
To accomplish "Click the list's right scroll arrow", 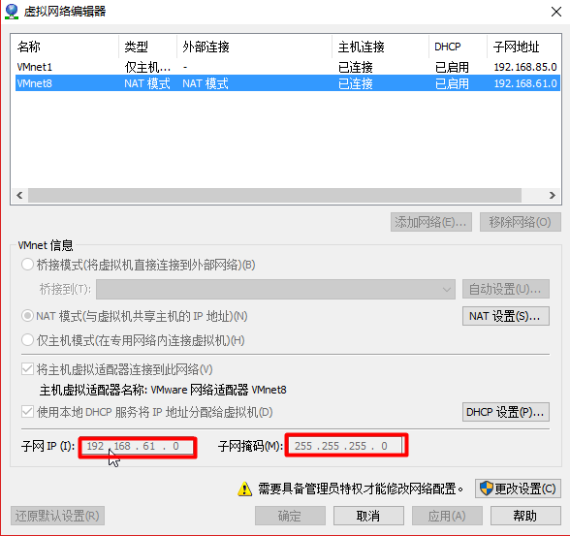I will 553,196.
